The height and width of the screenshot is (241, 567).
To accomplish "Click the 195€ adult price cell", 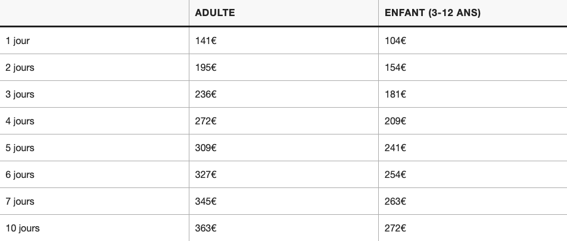I will point(205,68).
